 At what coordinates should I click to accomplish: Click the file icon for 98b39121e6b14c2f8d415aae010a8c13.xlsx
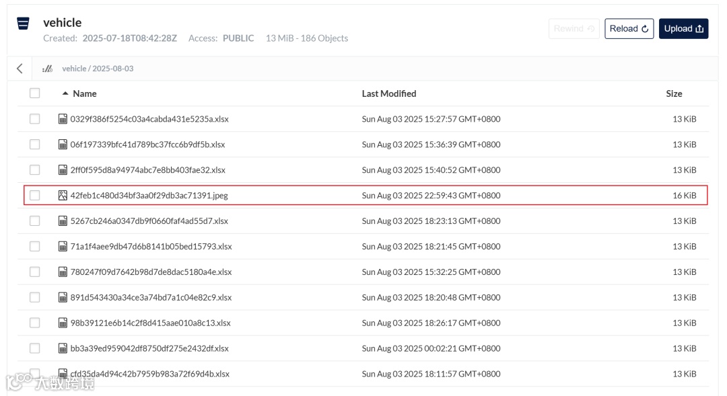[x=63, y=323]
